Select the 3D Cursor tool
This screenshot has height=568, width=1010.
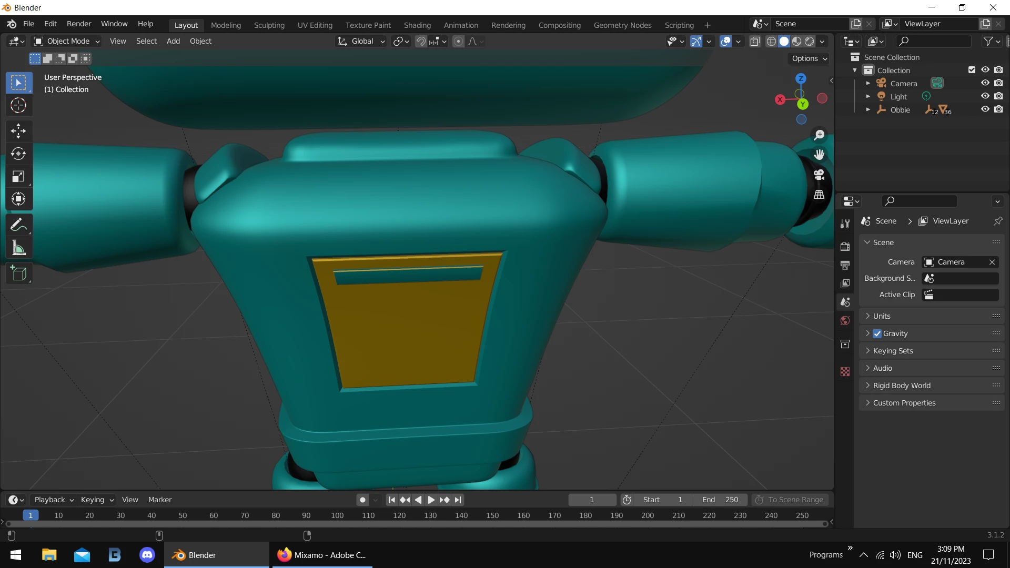(18, 106)
